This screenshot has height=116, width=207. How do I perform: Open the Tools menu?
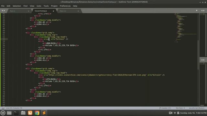[46, 6]
